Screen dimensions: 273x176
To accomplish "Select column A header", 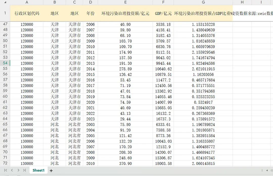I will tap(27, 2).
